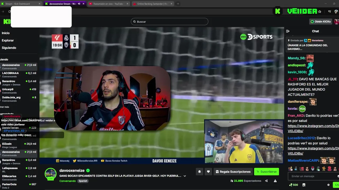The width and height of the screenshot is (339, 190).
Task: Click username kevin_1808 in chat
Action: coord(297,72)
